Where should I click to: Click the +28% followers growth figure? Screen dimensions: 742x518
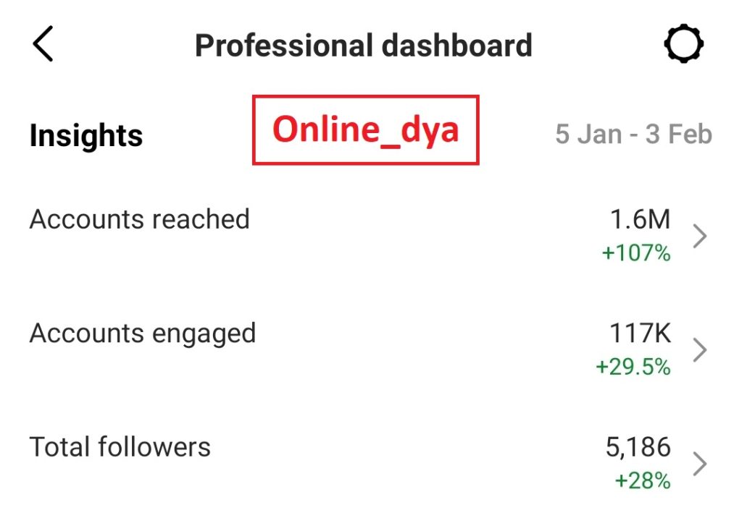pos(643,480)
